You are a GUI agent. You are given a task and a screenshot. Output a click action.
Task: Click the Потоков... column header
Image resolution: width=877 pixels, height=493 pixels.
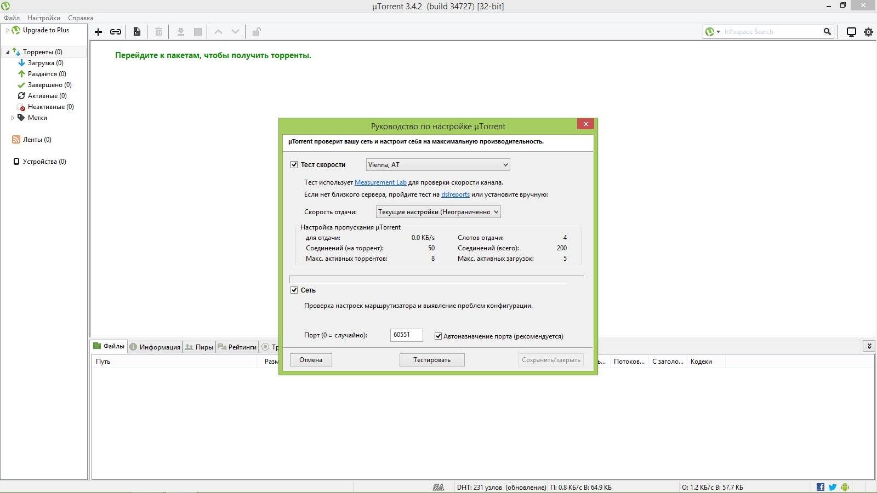629,362
